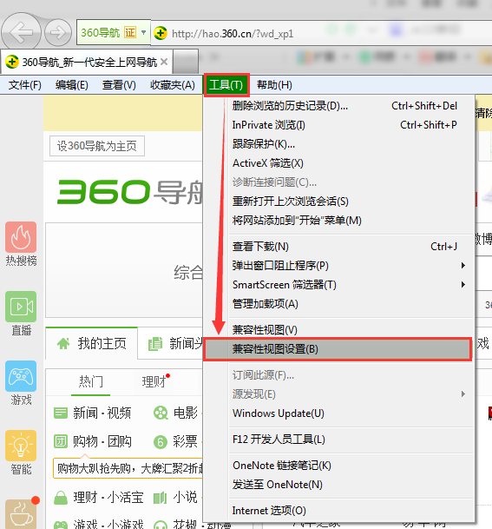The height and width of the screenshot is (529, 492).
Task: Switch to the 热门 sub-tab
Action: [x=90, y=382]
